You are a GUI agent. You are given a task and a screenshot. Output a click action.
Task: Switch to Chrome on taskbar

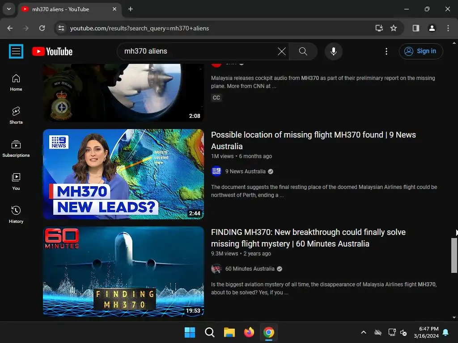click(x=269, y=332)
